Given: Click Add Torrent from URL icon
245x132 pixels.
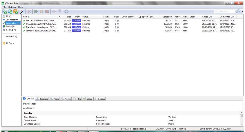Looking at the screenshot, I should click(x=10, y=12).
